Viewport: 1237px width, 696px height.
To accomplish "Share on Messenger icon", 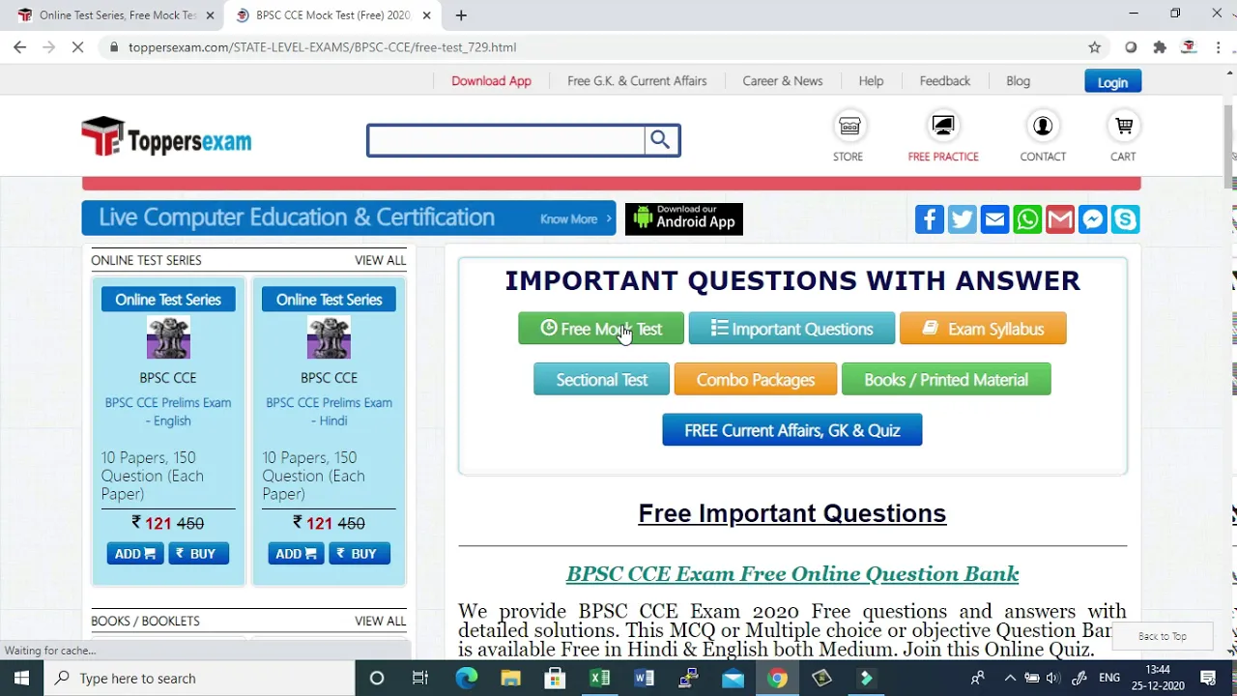I will click(1093, 219).
